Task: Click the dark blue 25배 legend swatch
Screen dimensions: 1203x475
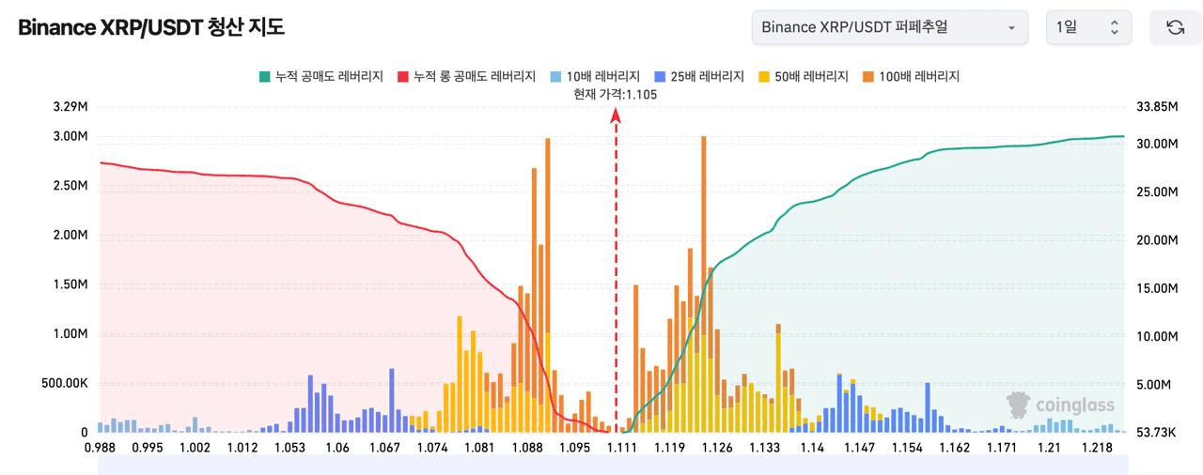Action: pyautogui.click(x=658, y=77)
